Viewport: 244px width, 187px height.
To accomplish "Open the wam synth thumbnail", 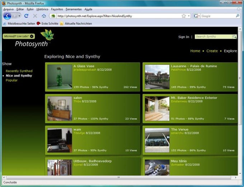I will click(60, 140).
